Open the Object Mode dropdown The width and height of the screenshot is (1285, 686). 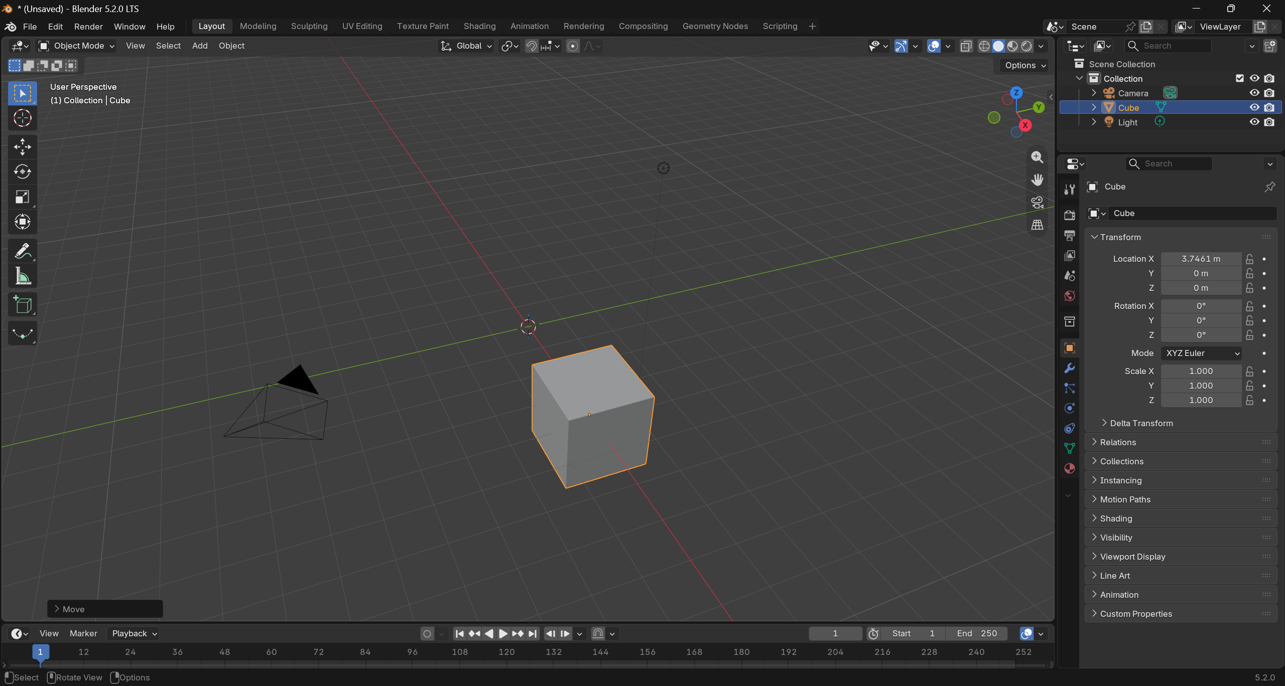tap(77, 46)
